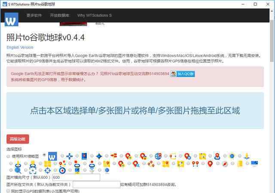Click the 图片所在文件夹 input field
The height and width of the screenshot is (193, 275).
pos(96,184)
